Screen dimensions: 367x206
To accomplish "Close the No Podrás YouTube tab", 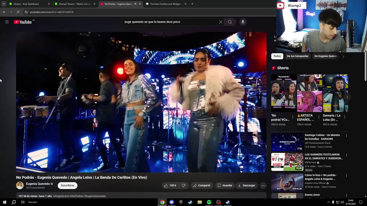I will pyautogui.click(x=140, y=4).
